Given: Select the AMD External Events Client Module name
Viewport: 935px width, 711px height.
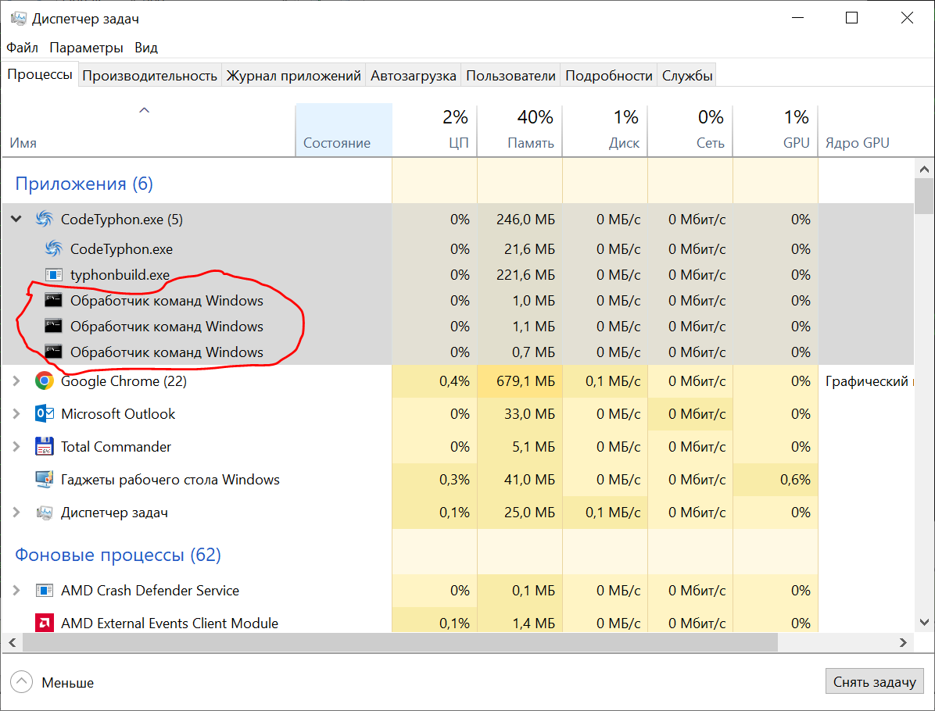Looking at the screenshot, I should pyautogui.click(x=170, y=623).
